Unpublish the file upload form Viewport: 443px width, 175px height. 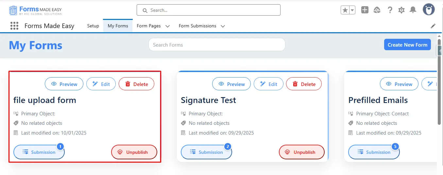(134, 152)
